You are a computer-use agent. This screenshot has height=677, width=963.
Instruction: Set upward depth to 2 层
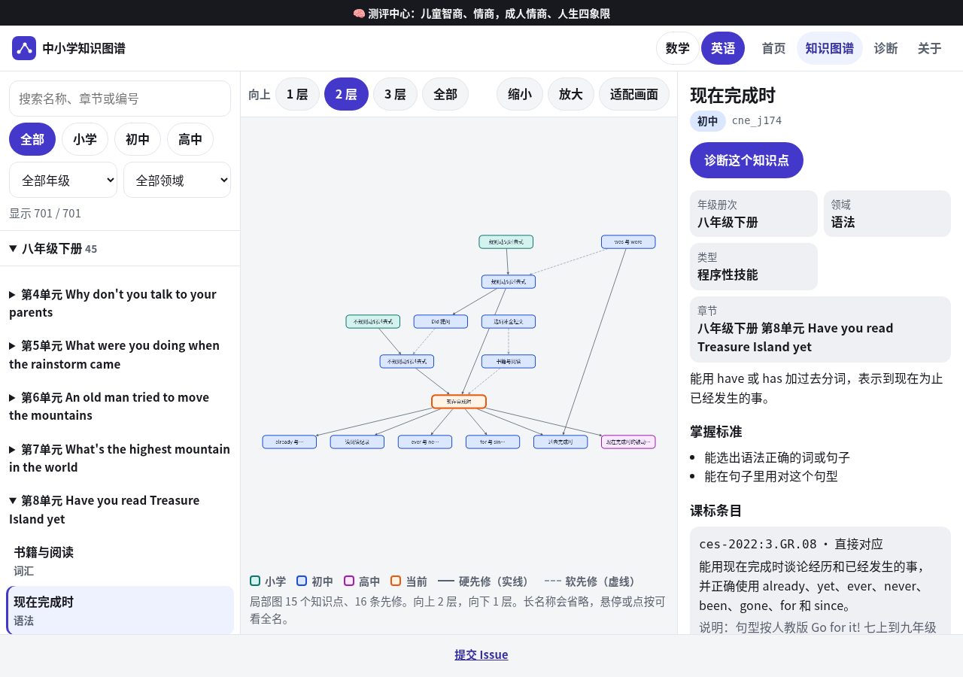point(346,94)
